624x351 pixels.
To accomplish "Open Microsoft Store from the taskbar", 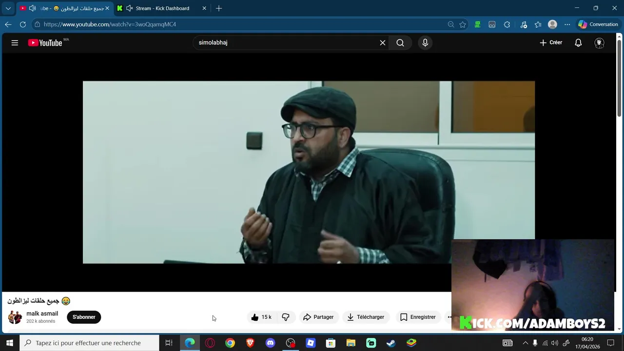I will click(331, 343).
